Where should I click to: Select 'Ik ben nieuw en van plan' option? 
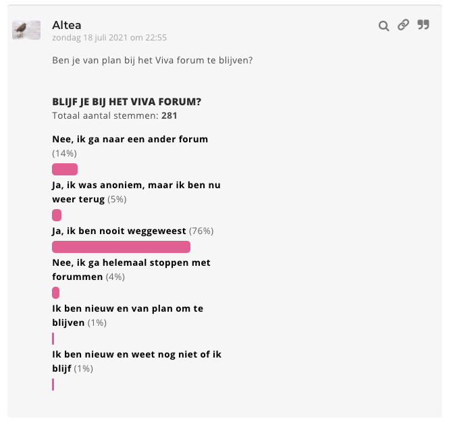point(128,308)
